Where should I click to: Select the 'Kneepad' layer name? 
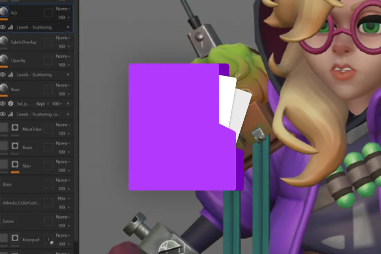tap(31, 240)
